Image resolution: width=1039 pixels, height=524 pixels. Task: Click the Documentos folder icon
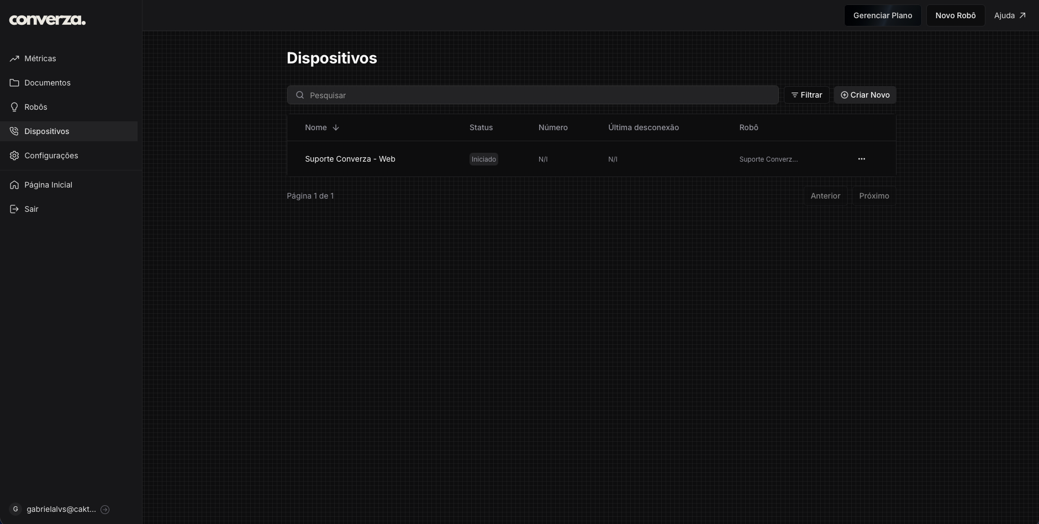click(14, 83)
